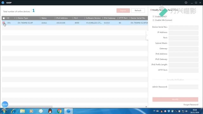This screenshot has height=114, width=203.
Task: Click the QQ penguin tray icon
Action: click(x=161, y=111)
